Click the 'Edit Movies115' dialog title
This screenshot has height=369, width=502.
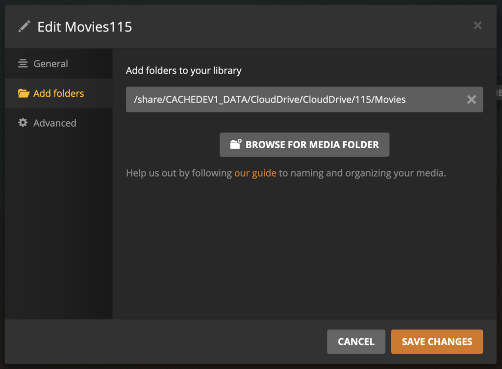(85, 26)
